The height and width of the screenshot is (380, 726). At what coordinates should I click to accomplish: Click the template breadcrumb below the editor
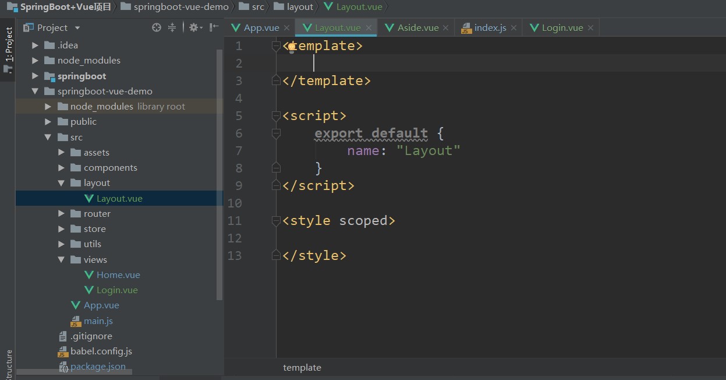(302, 367)
